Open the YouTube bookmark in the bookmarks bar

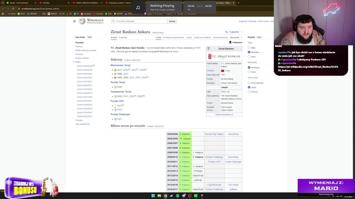click(x=98, y=14)
